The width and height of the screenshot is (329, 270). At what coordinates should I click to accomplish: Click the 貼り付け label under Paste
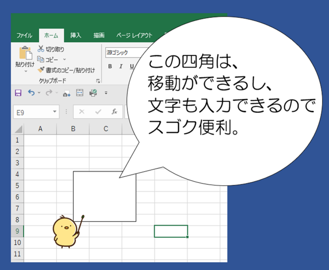click(x=25, y=64)
